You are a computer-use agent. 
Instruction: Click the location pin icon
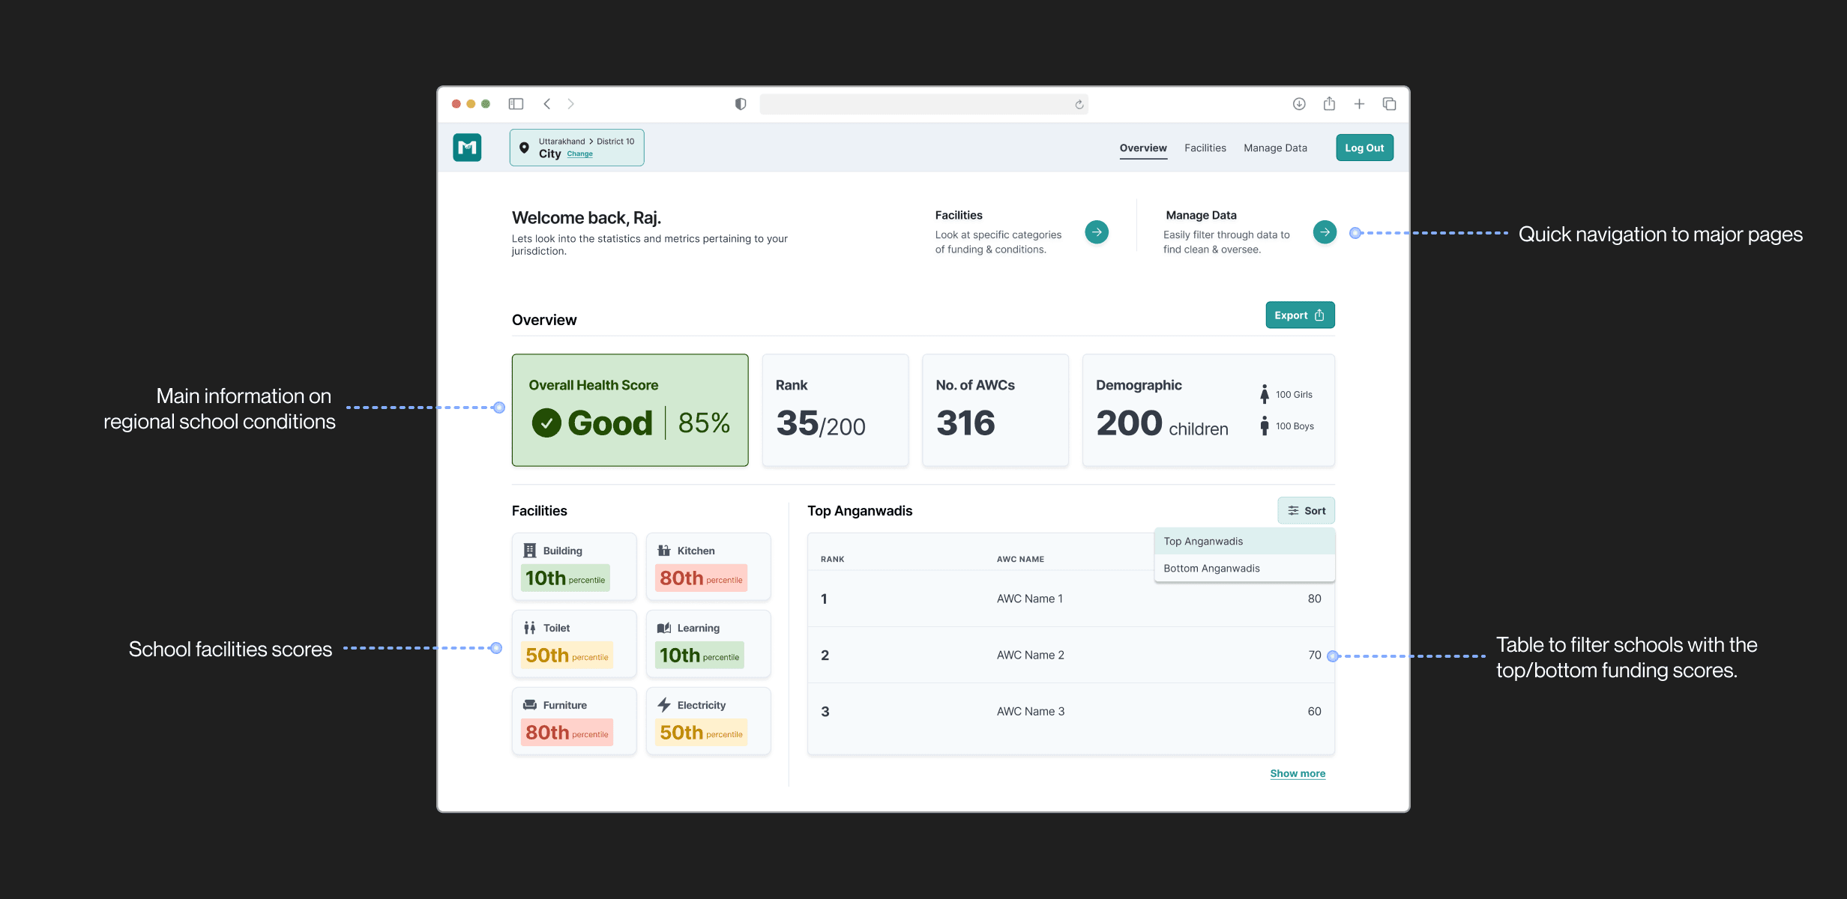tap(524, 148)
